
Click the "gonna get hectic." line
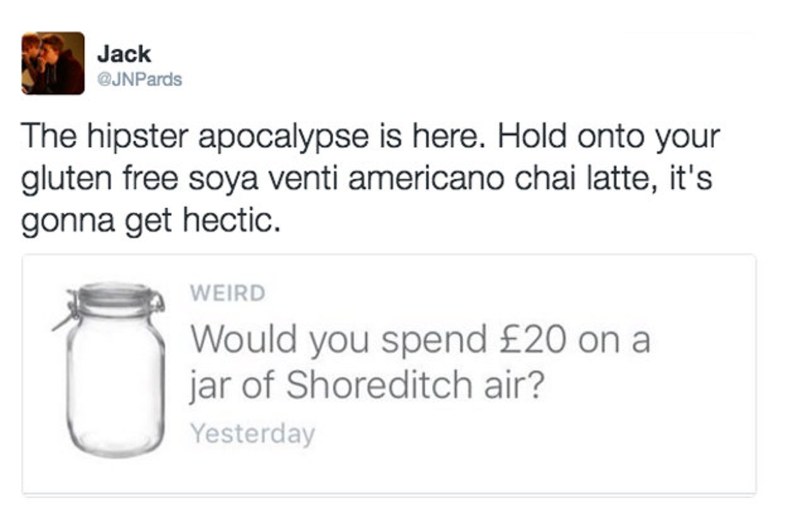150,221
